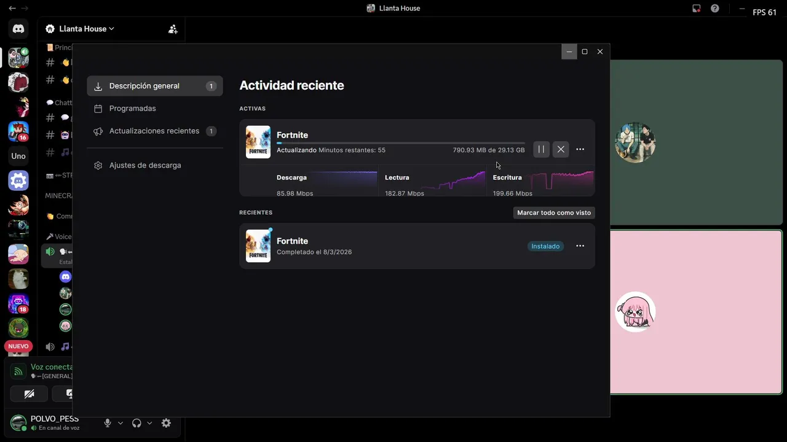Screen dimensions: 787x442
Task: Open headphone output options arrow
Action: click(x=149, y=423)
